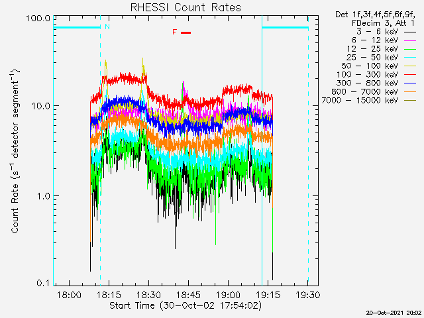Click the orange line swatch for 800 - 7000 keV

410,92
